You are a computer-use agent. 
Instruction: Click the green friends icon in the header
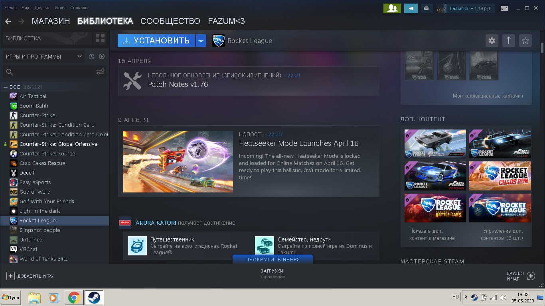tap(392, 8)
